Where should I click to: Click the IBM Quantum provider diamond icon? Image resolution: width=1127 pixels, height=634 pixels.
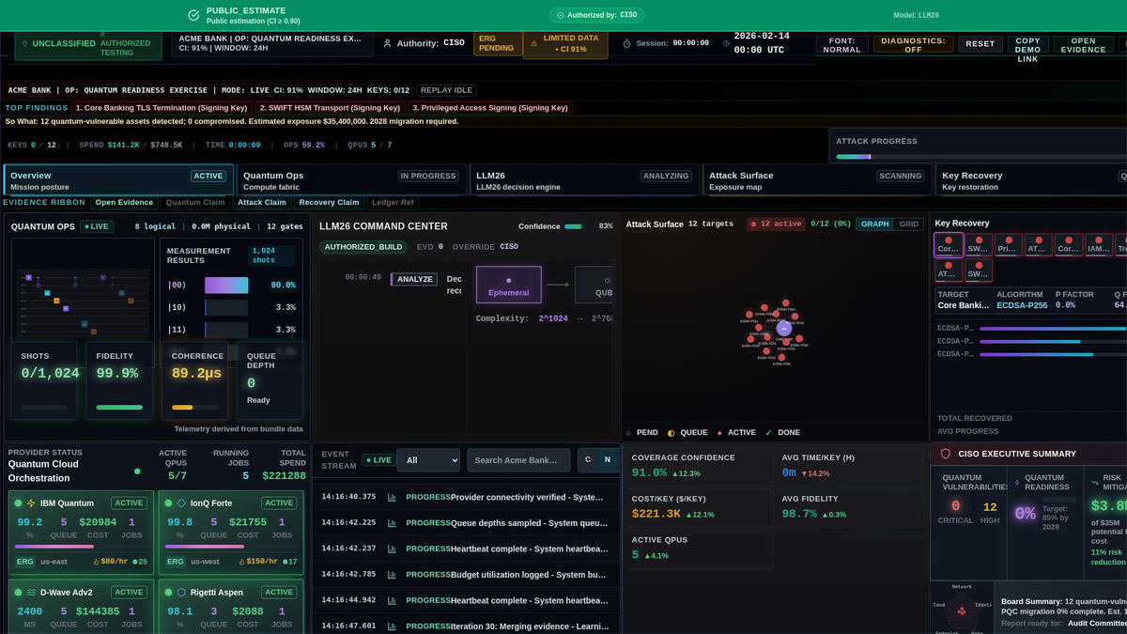pos(31,503)
